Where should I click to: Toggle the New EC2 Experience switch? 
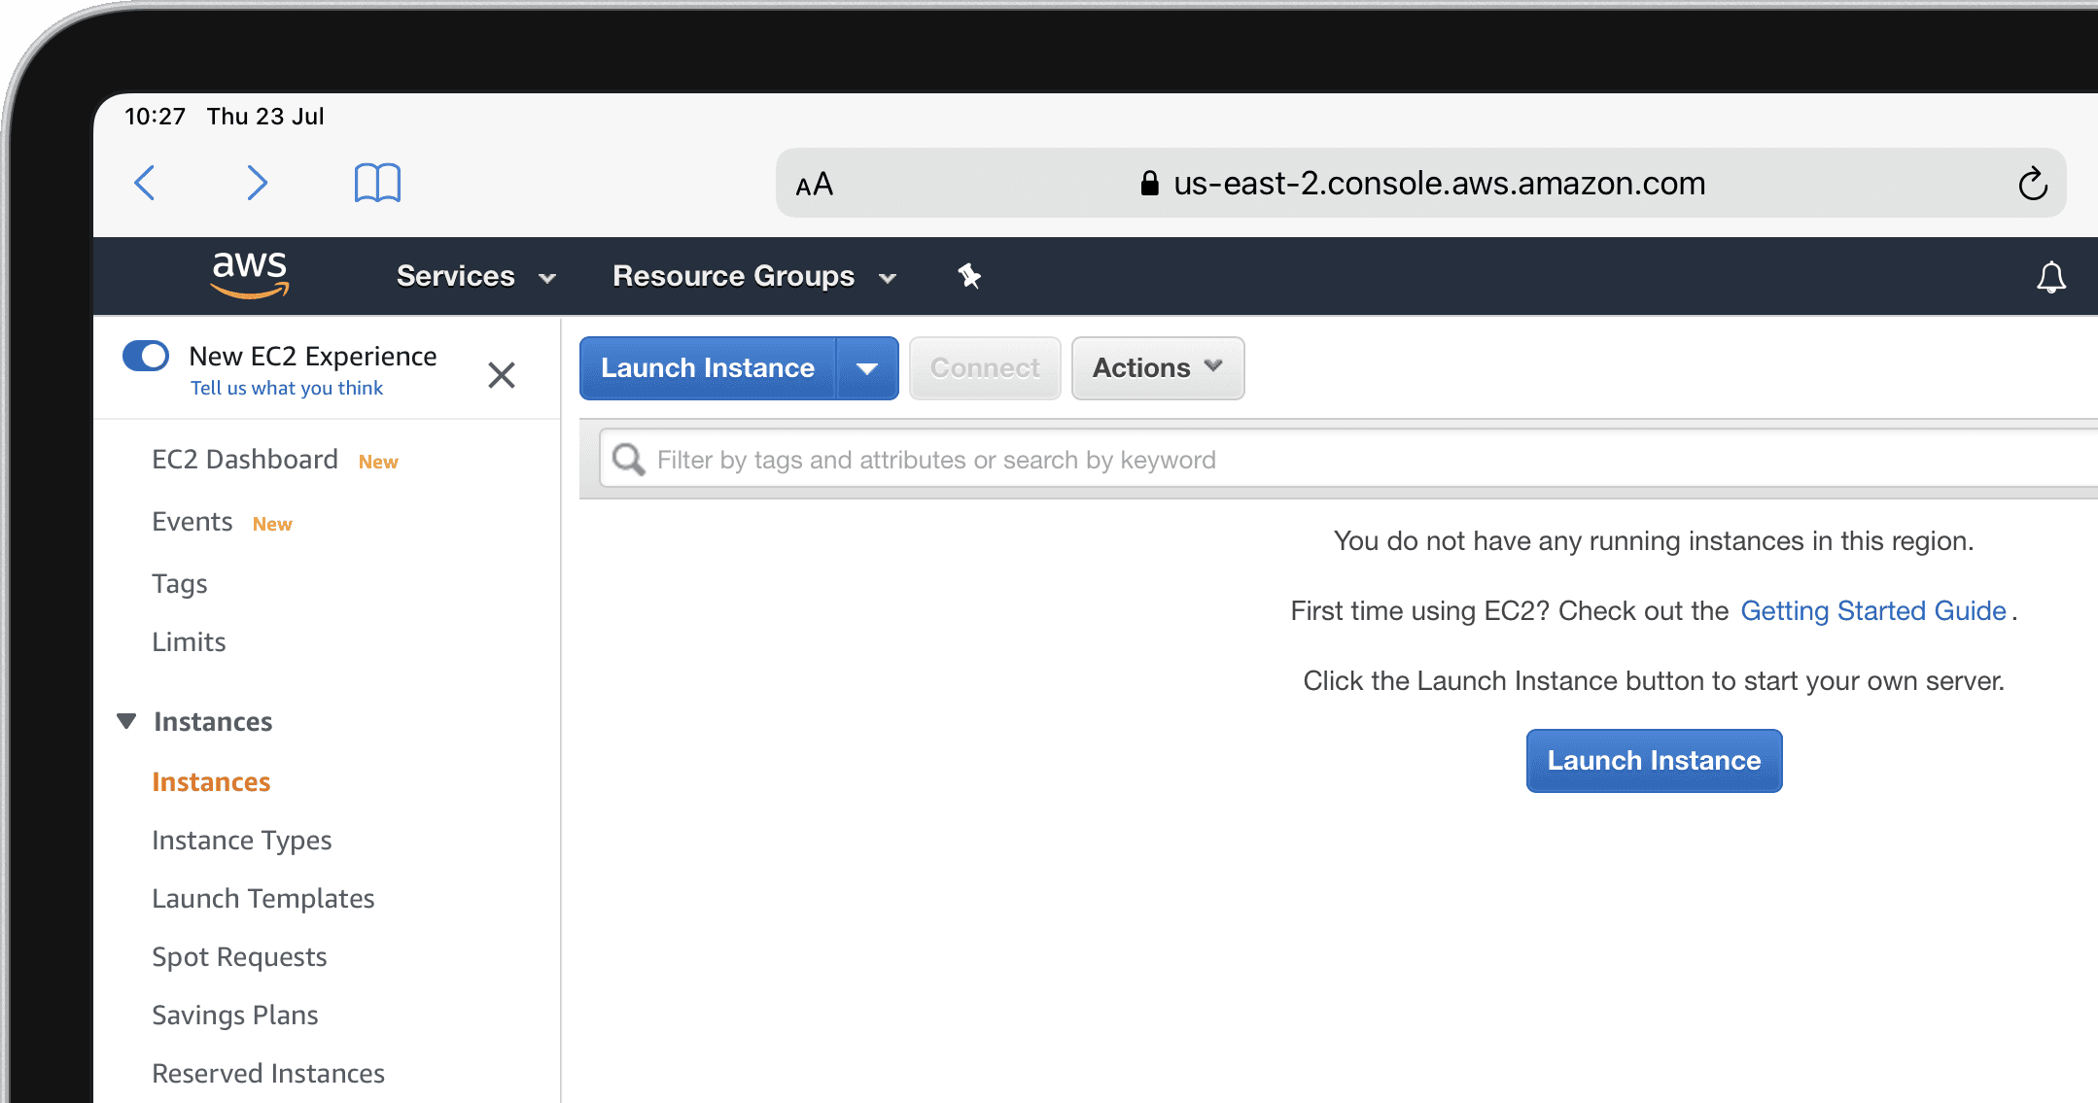(146, 356)
